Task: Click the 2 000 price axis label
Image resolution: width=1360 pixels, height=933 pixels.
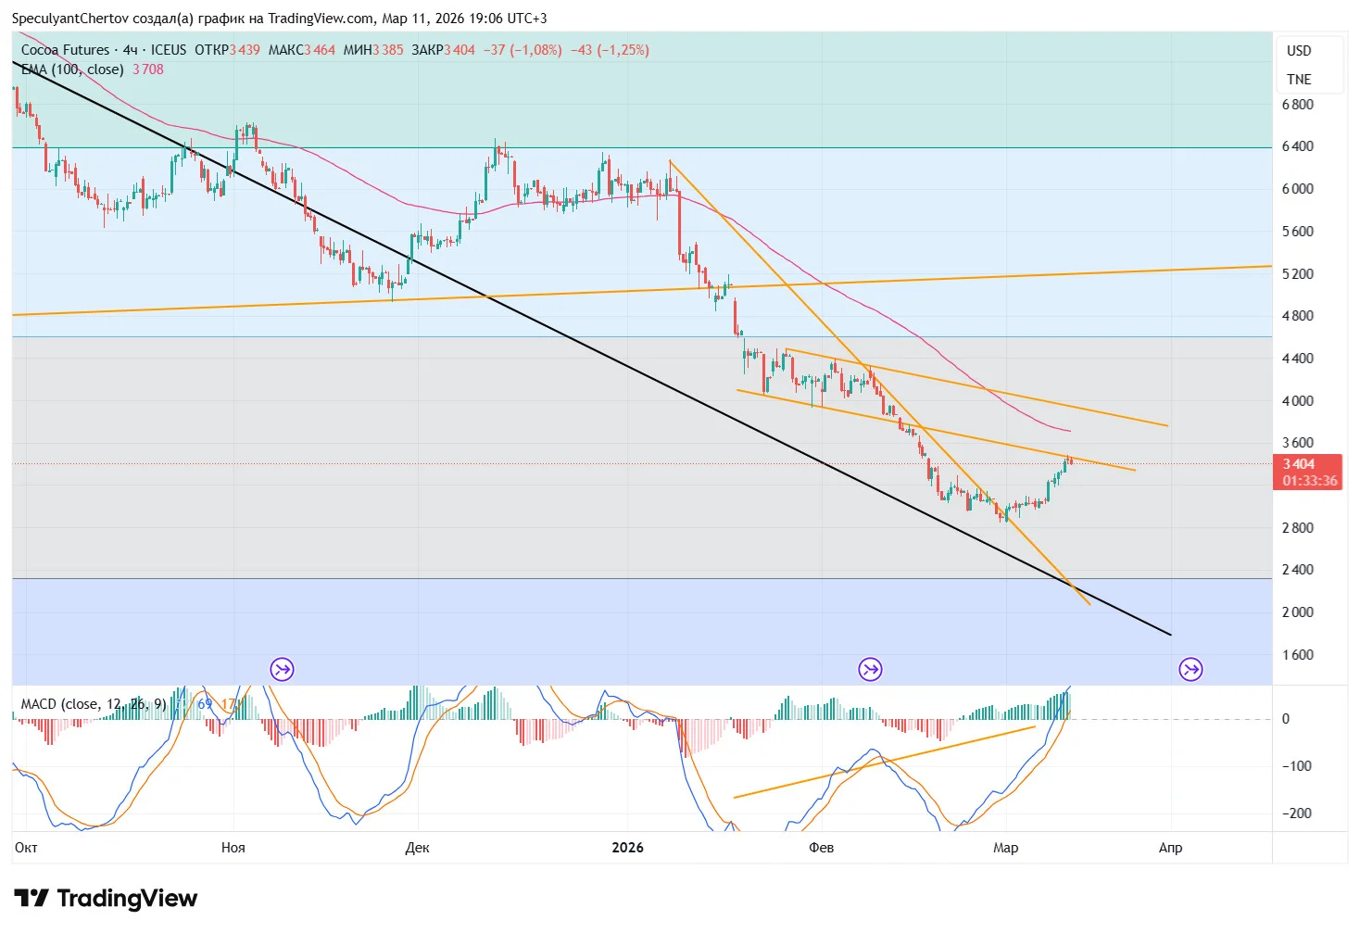Action: (x=1298, y=612)
